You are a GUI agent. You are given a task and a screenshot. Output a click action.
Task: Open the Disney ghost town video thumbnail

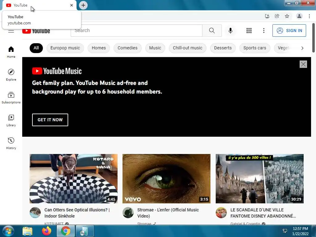(260, 179)
